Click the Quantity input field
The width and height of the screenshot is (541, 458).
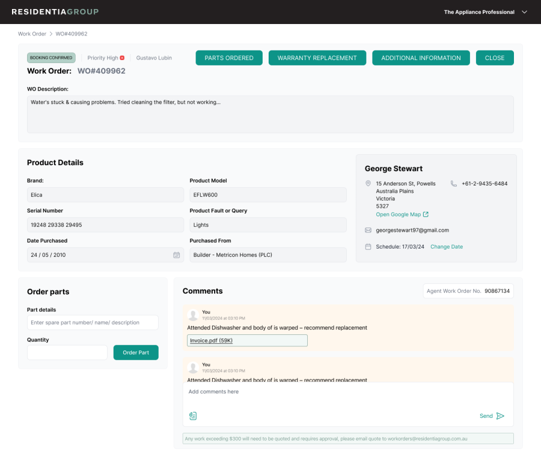67,352
